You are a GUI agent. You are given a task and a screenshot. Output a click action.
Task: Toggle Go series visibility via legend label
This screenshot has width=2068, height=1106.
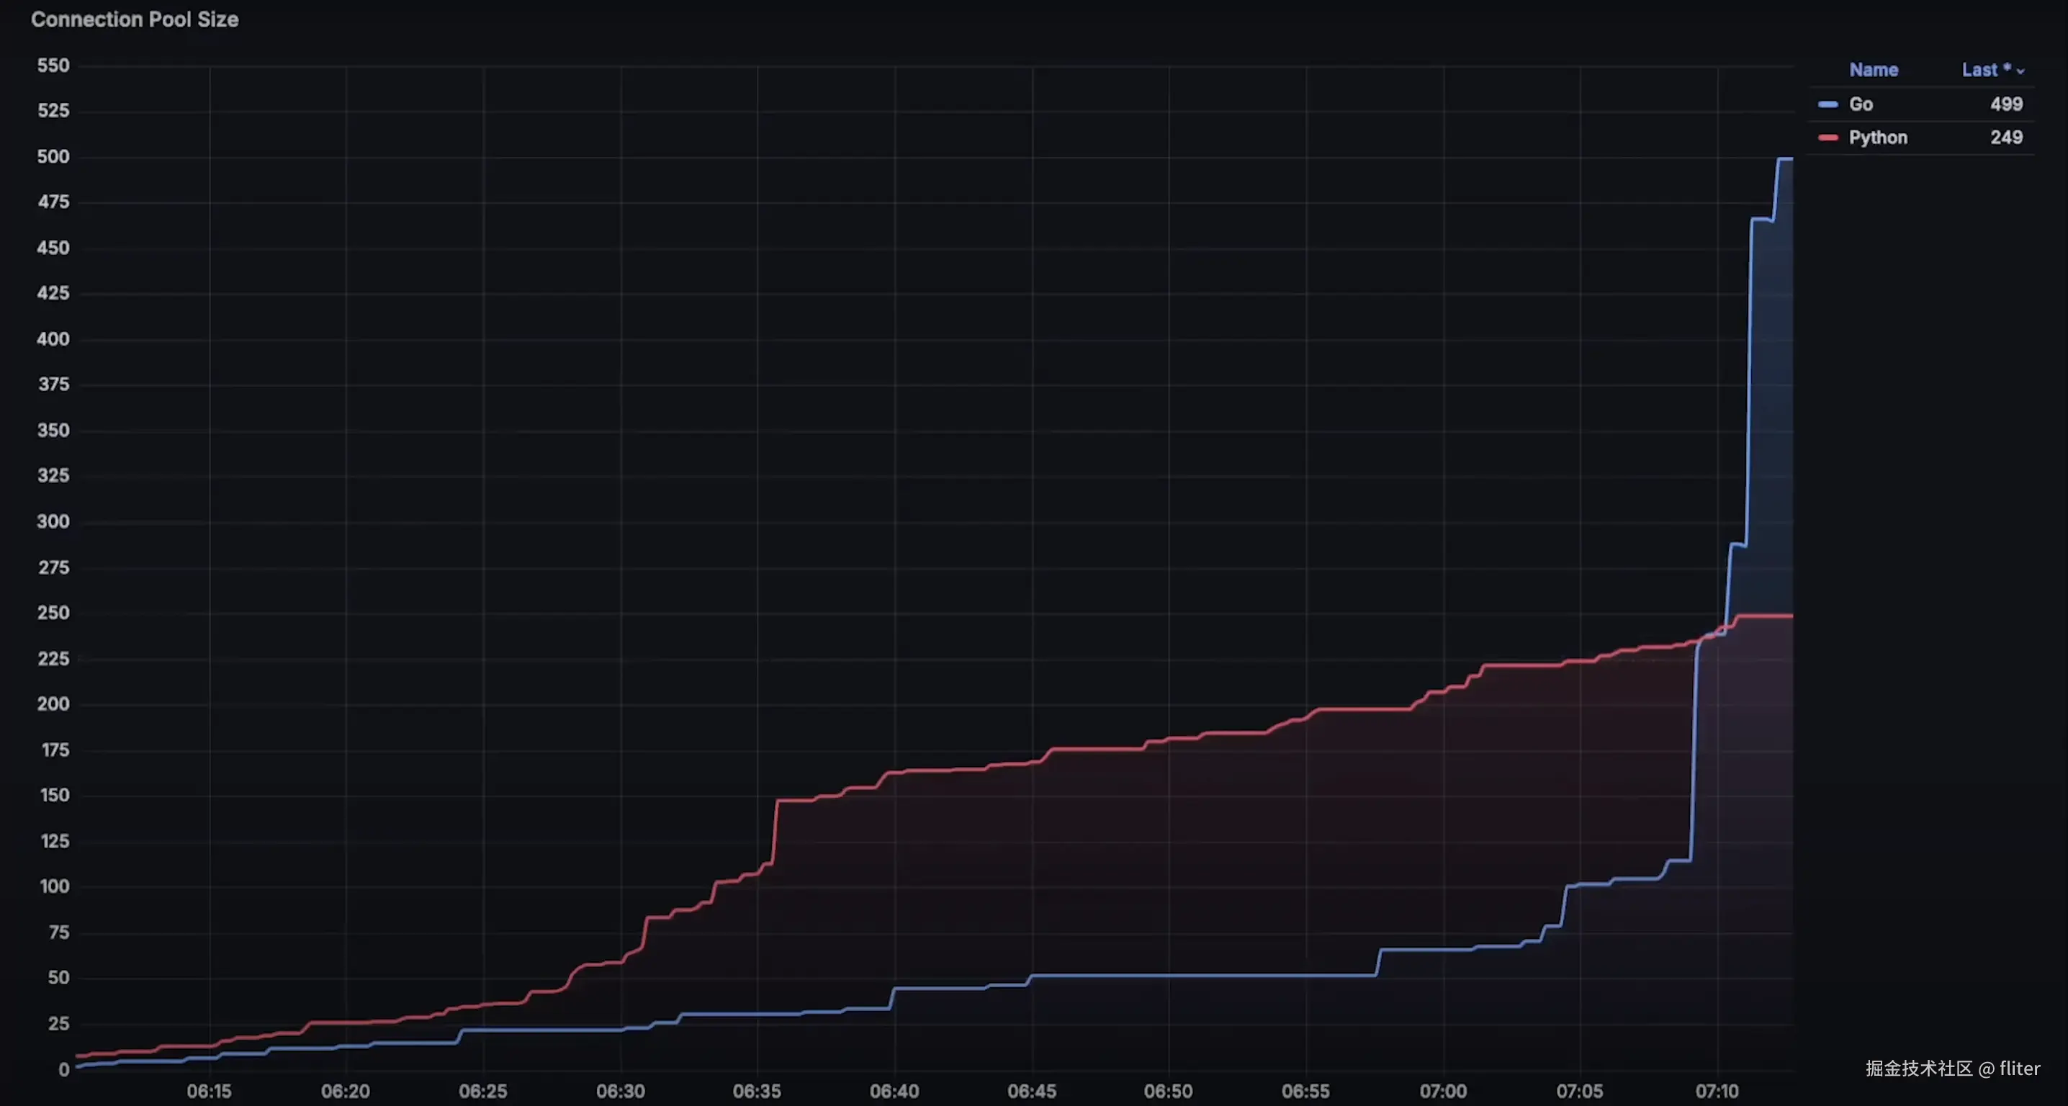pos(1861,104)
